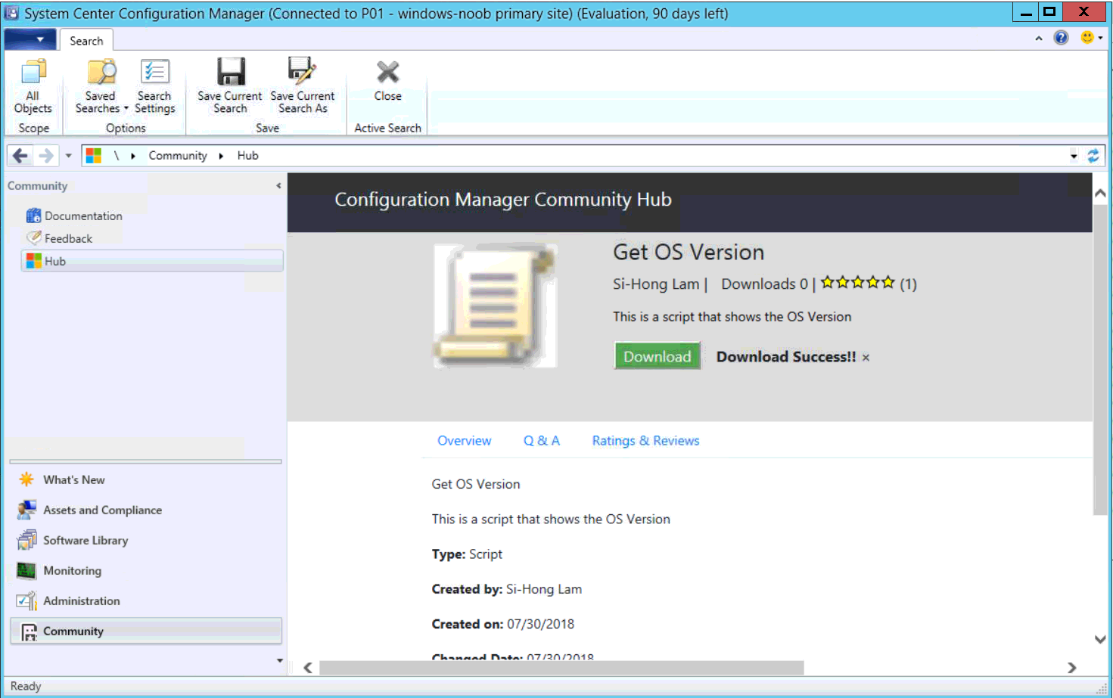Open the Community workspace
Image resolution: width=1113 pixels, height=698 pixels.
(x=146, y=631)
